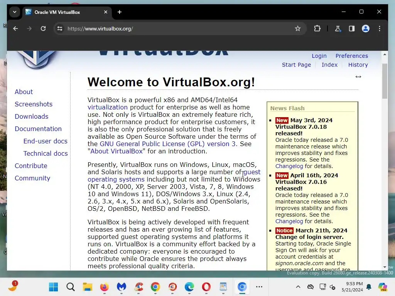Open Documentation in the sidebar

pos(38,129)
